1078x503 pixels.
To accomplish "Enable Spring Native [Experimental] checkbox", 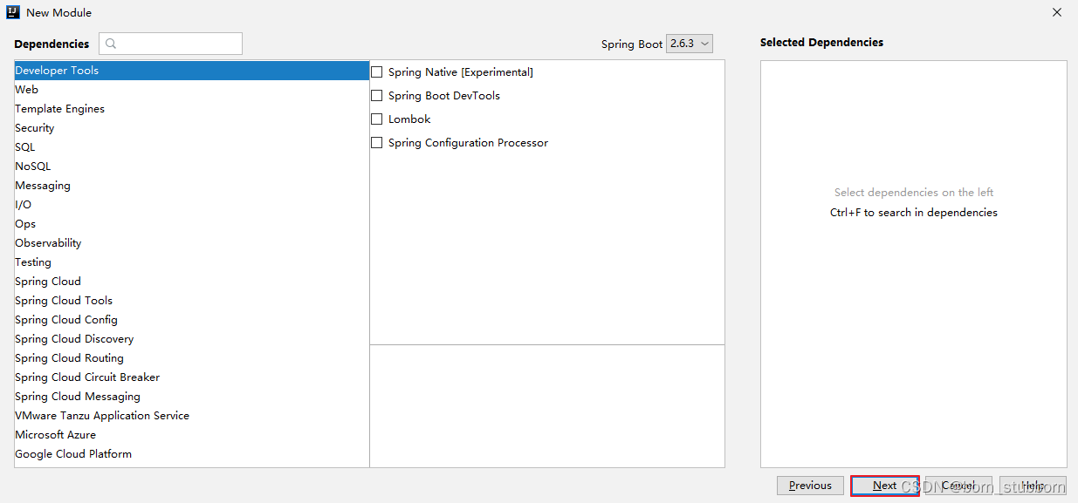I will 377,72.
